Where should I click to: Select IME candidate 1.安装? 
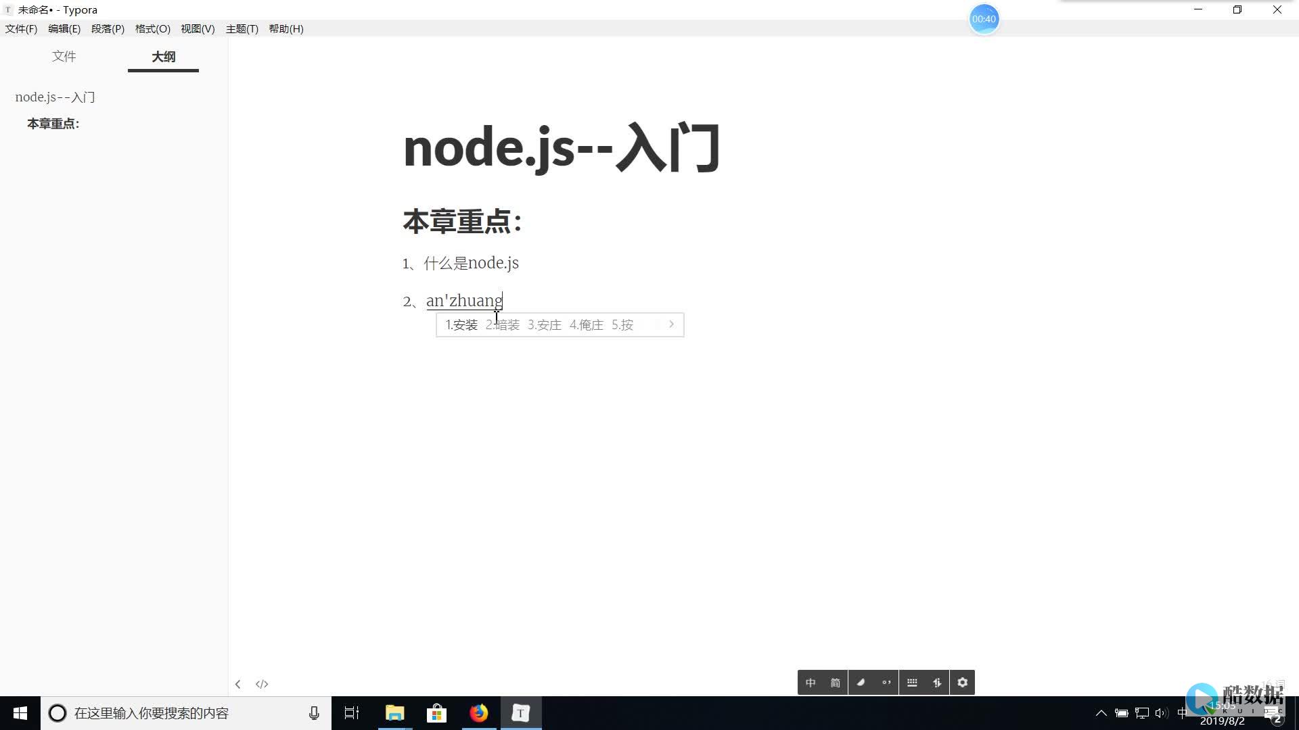tap(461, 325)
